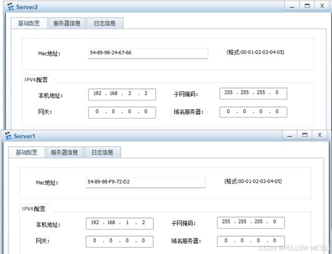
Task: Close the Server2 window
Action: (x=322, y=6)
